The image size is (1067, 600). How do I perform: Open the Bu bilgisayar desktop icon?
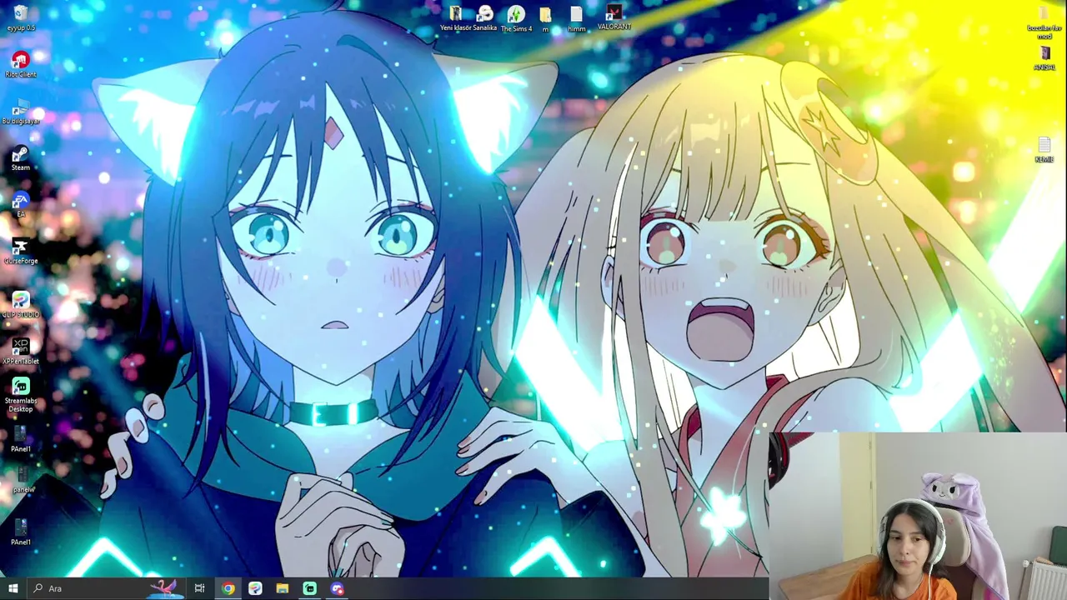click(21, 111)
